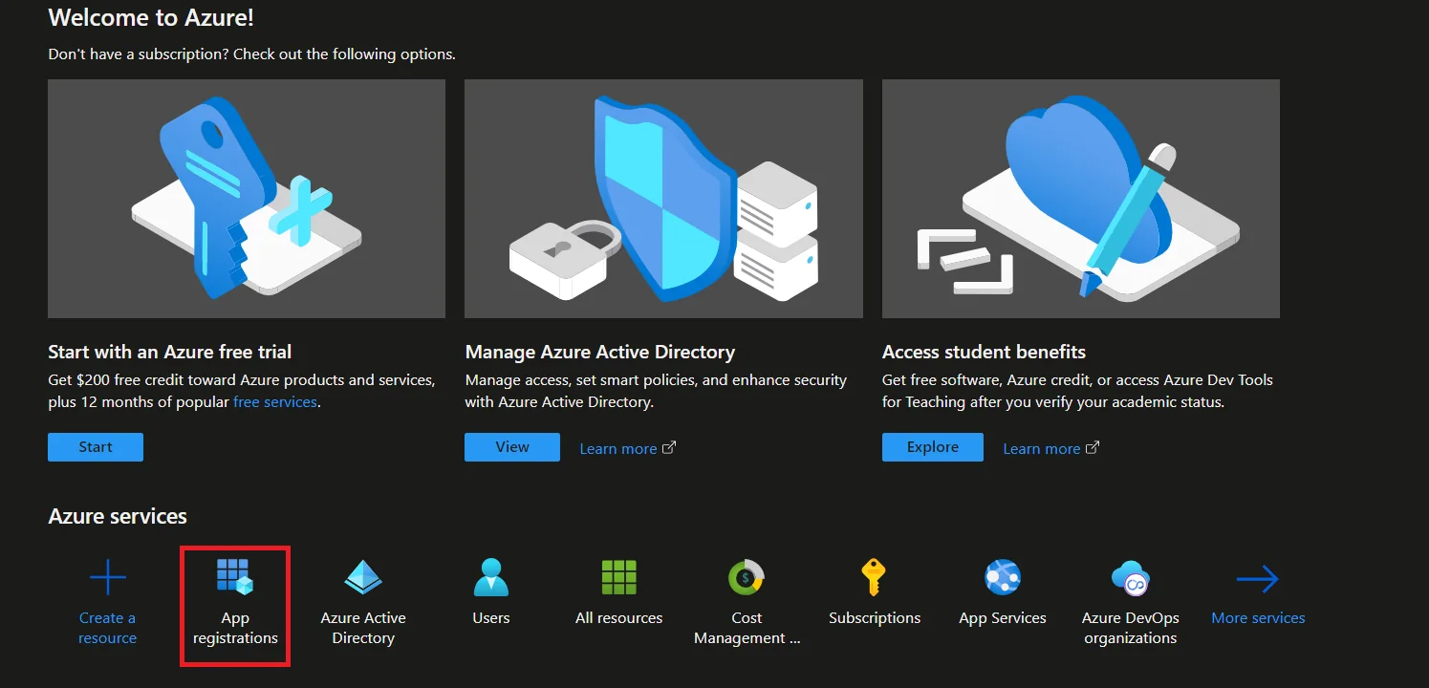The height and width of the screenshot is (688, 1429).
Task: Click the Create a resource label
Action: [107, 628]
